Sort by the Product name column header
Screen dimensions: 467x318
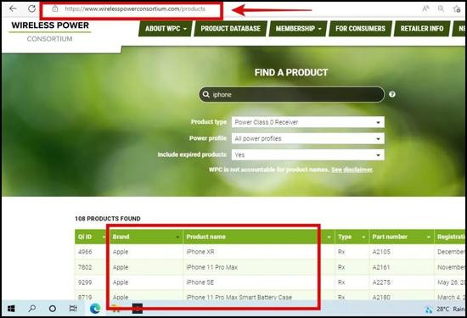258,237
